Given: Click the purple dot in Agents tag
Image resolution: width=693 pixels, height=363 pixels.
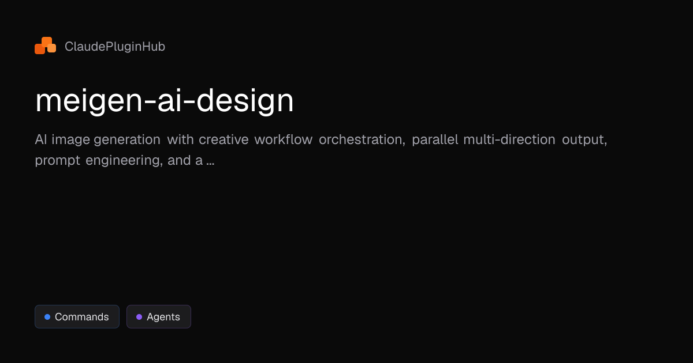Looking at the screenshot, I should click(x=139, y=317).
